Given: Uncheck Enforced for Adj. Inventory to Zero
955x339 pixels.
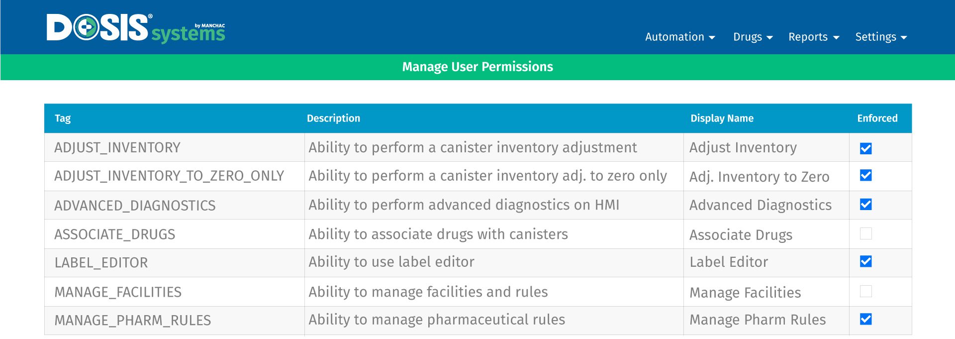Looking at the screenshot, I should coord(866,175).
